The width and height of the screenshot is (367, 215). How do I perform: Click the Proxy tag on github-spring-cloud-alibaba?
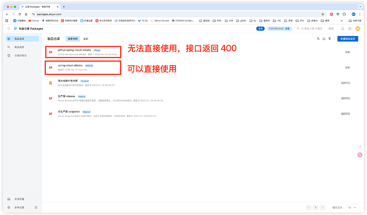[x=97, y=50]
